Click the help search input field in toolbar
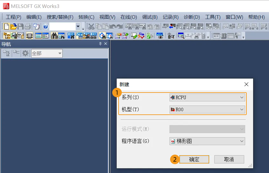The height and width of the screenshot is (173, 269). coord(63,27)
